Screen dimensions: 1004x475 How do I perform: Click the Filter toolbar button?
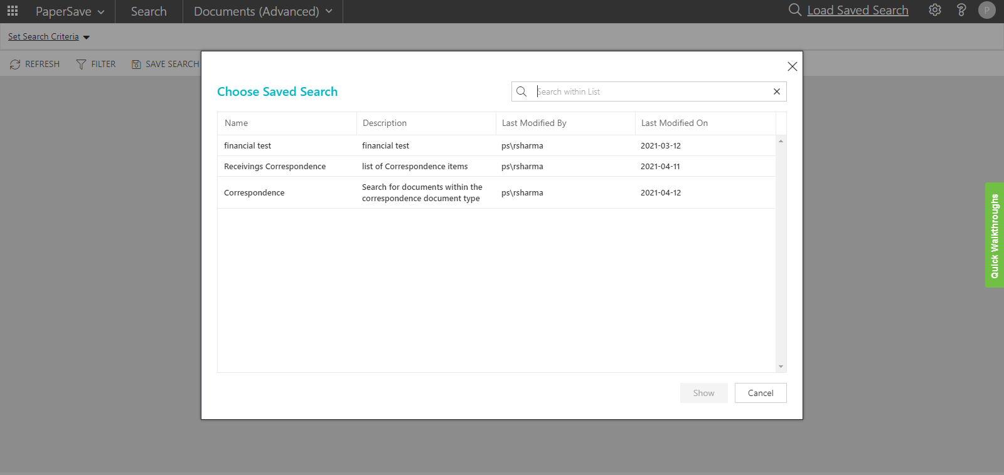96,65
